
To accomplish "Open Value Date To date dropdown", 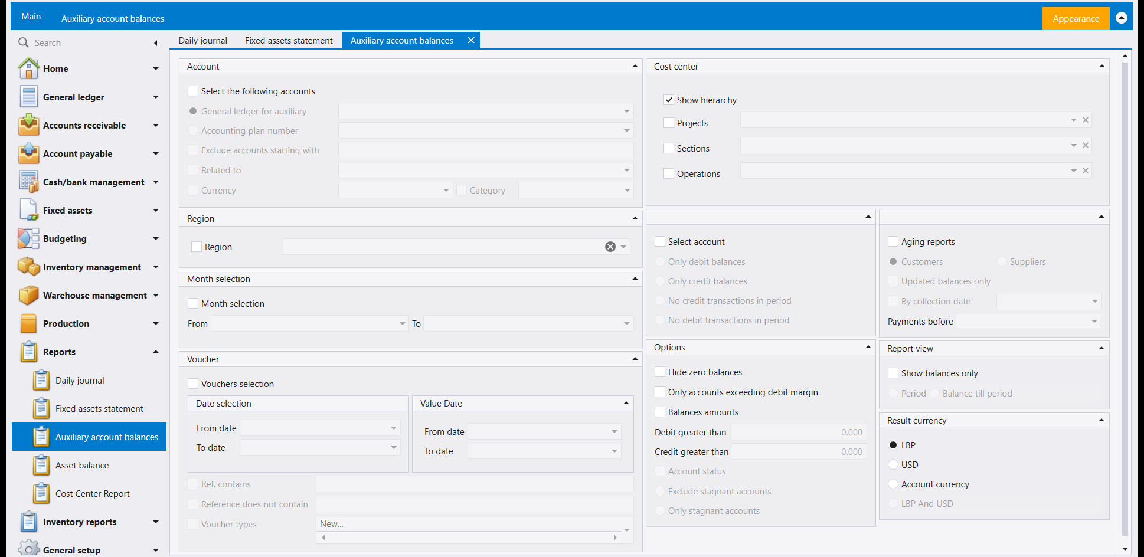I will [615, 451].
